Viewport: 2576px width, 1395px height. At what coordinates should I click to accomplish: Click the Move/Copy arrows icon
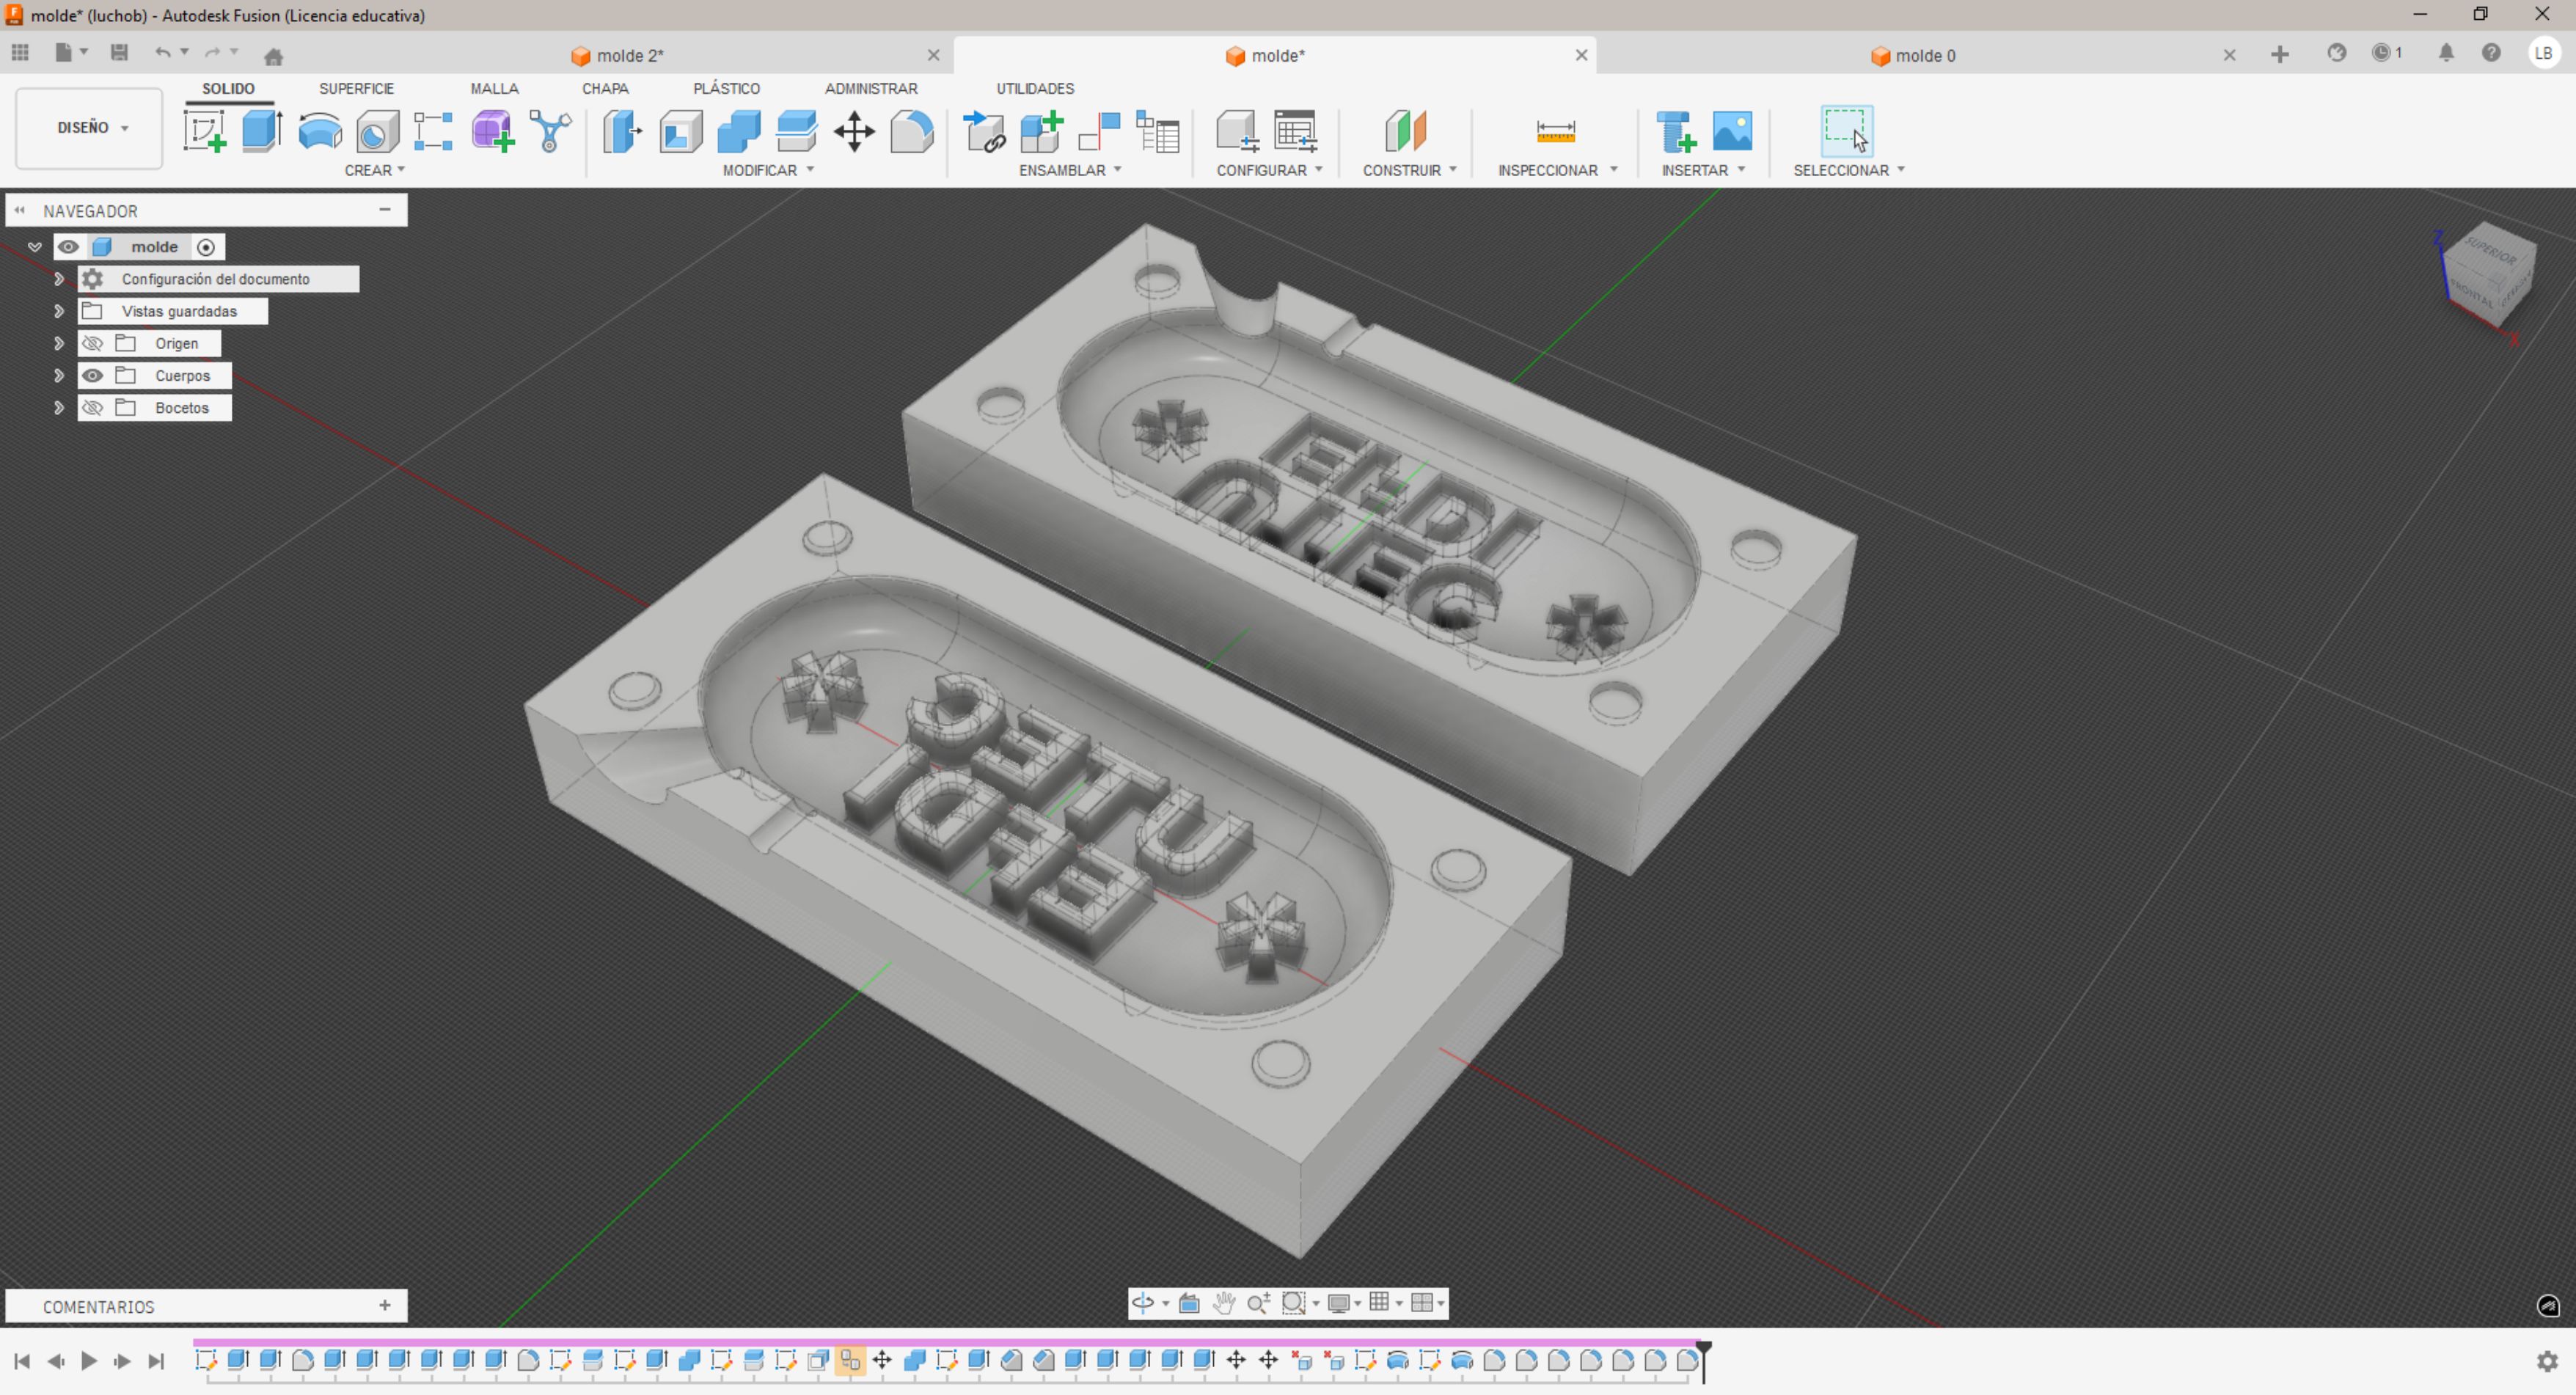854,131
